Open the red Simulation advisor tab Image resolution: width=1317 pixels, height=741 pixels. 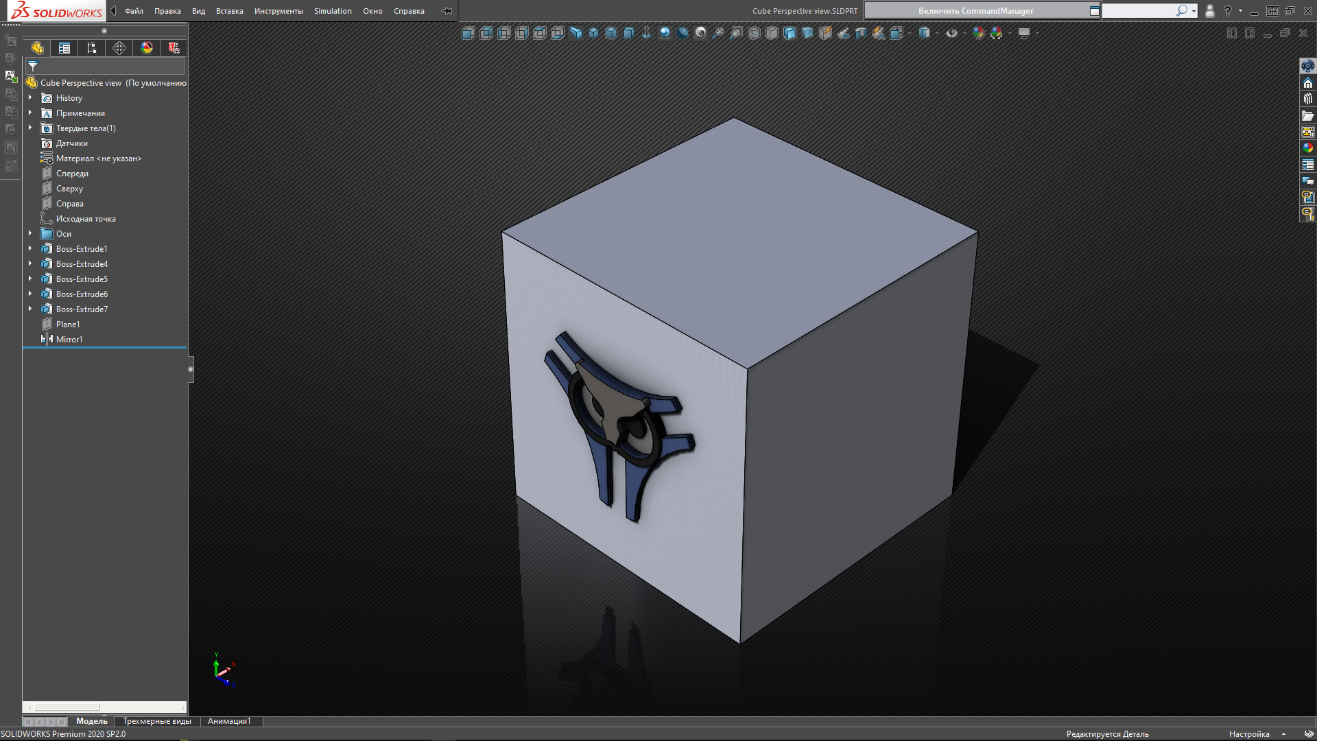tap(174, 48)
